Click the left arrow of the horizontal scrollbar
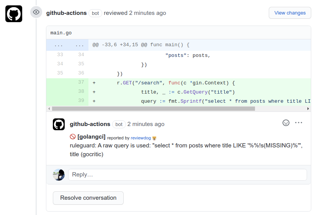Screen dimensions: 317x215 click(49, 109)
